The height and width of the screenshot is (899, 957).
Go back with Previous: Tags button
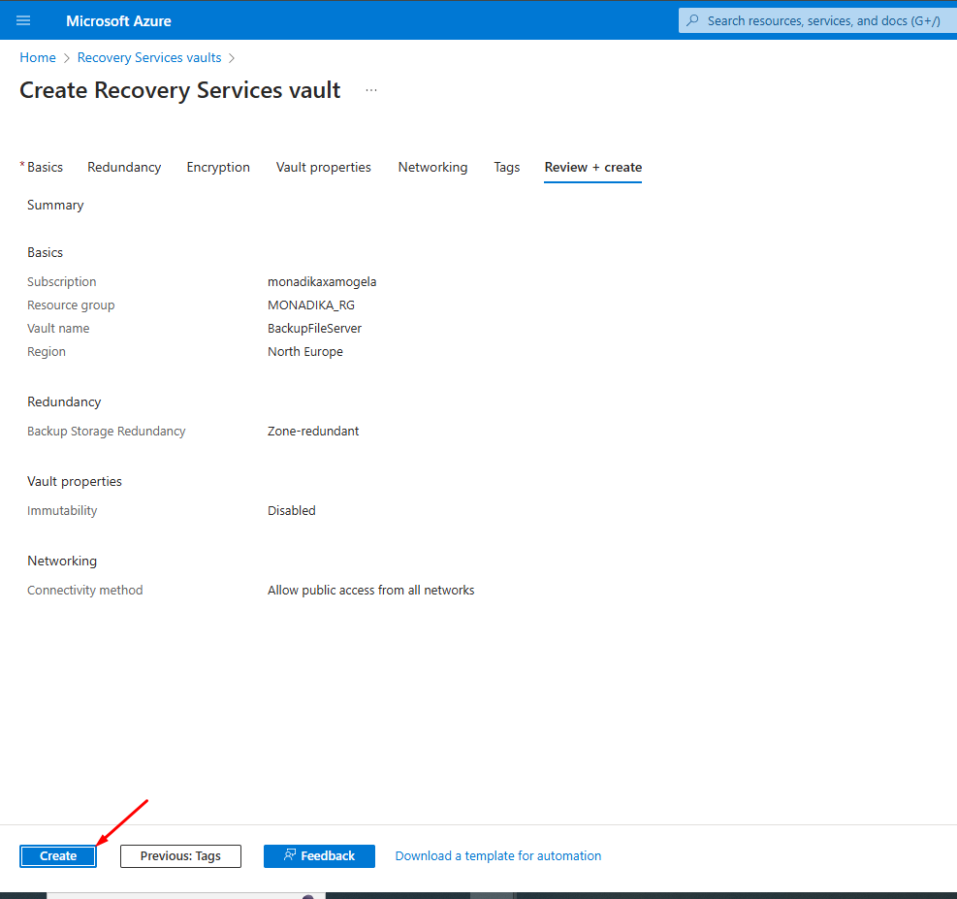180,855
